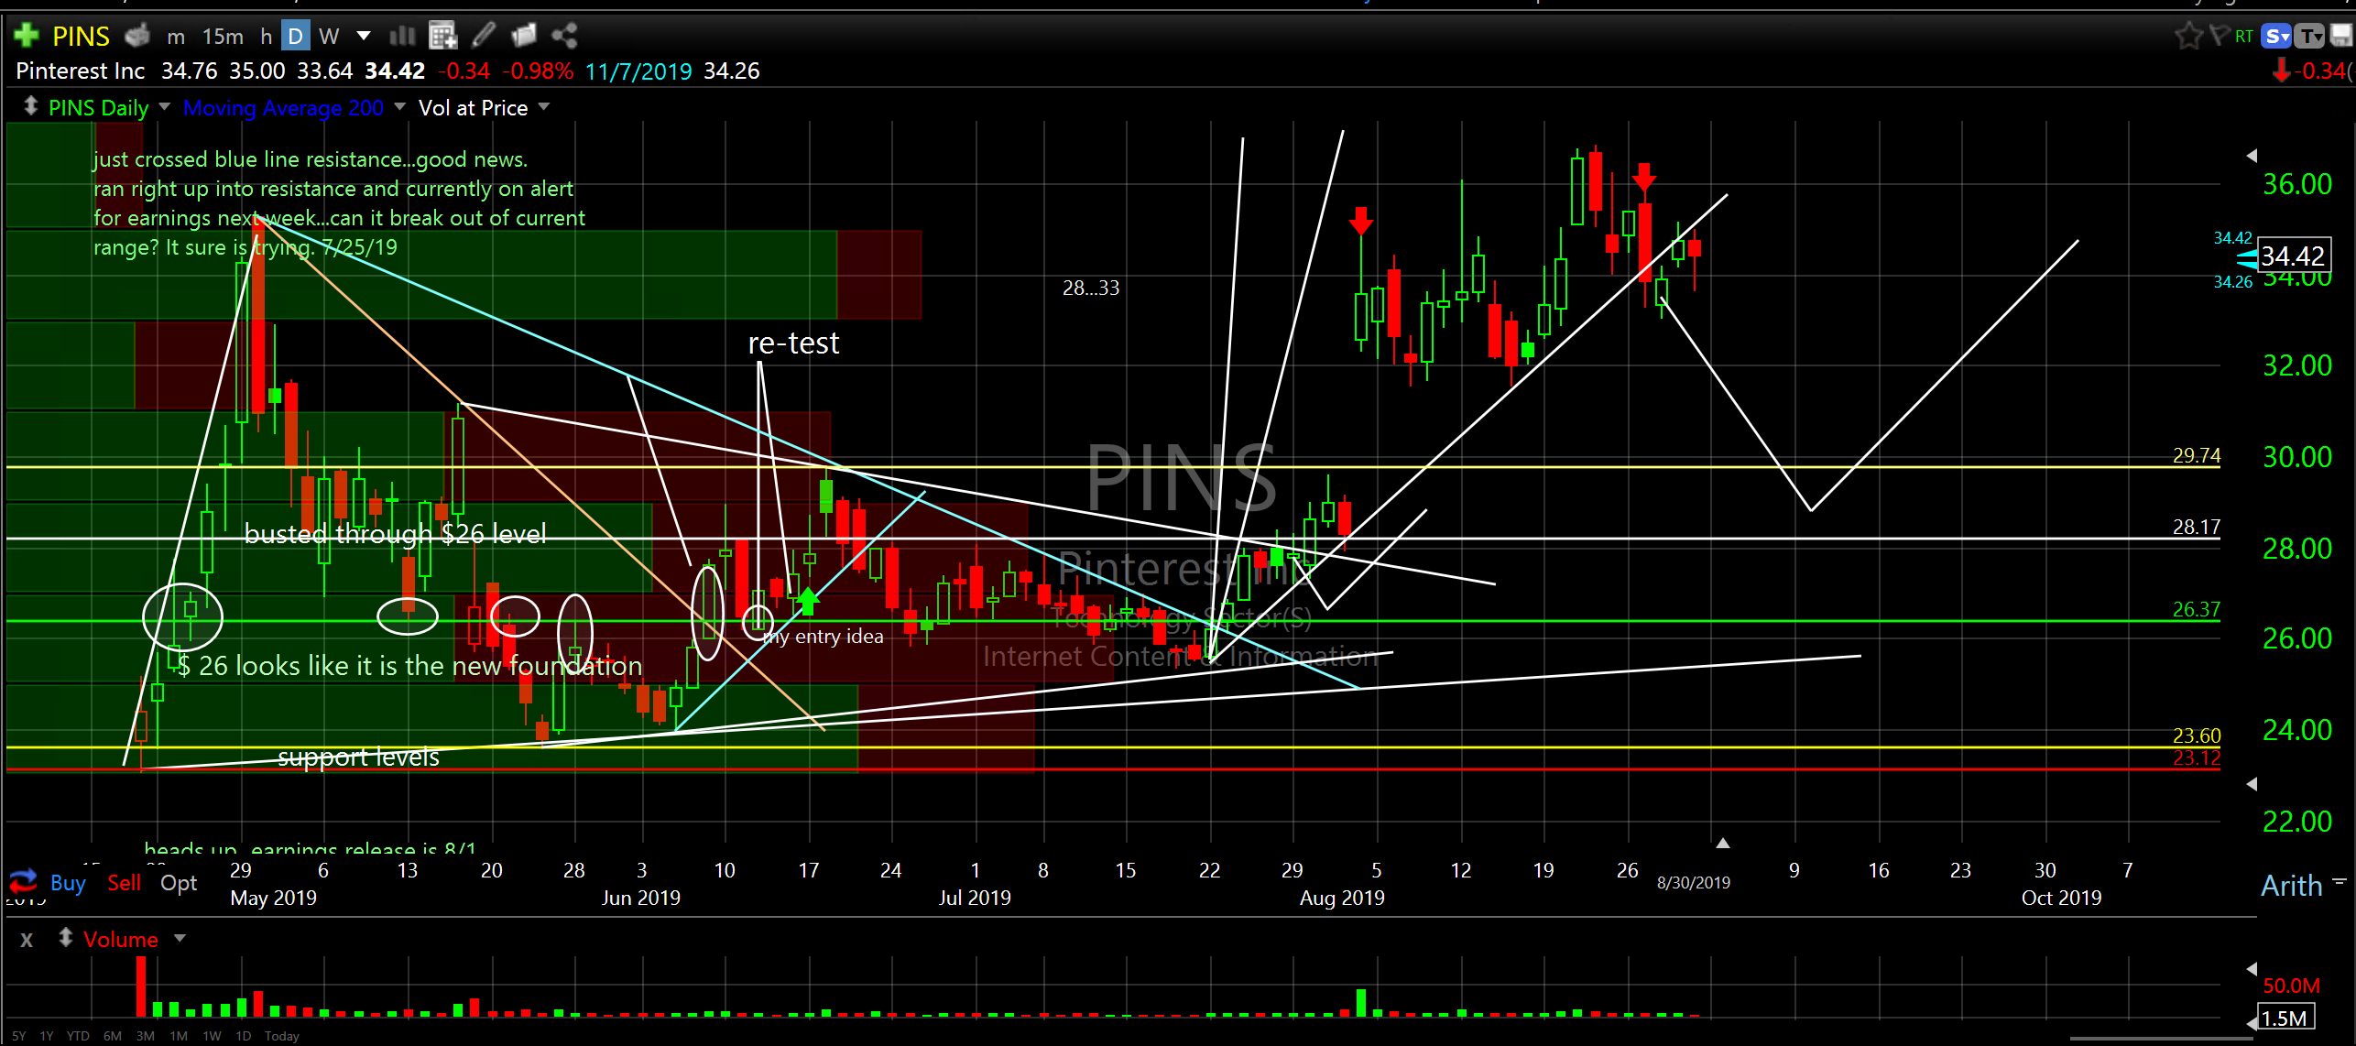The width and height of the screenshot is (2356, 1046).
Task: Click the calendar add-event icon
Action: [x=443, y=36]
